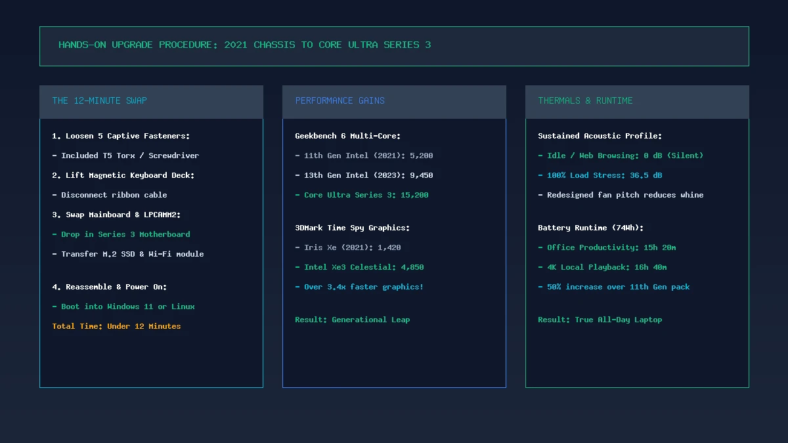788x443 pixels.
Task: Click "Transfer M.2 SSD & Wi-Fi module" line
Action: pyautogui.click(x=128, y=254)
